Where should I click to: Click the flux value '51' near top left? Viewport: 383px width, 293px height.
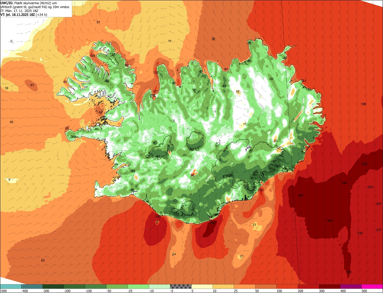[98, 22]
